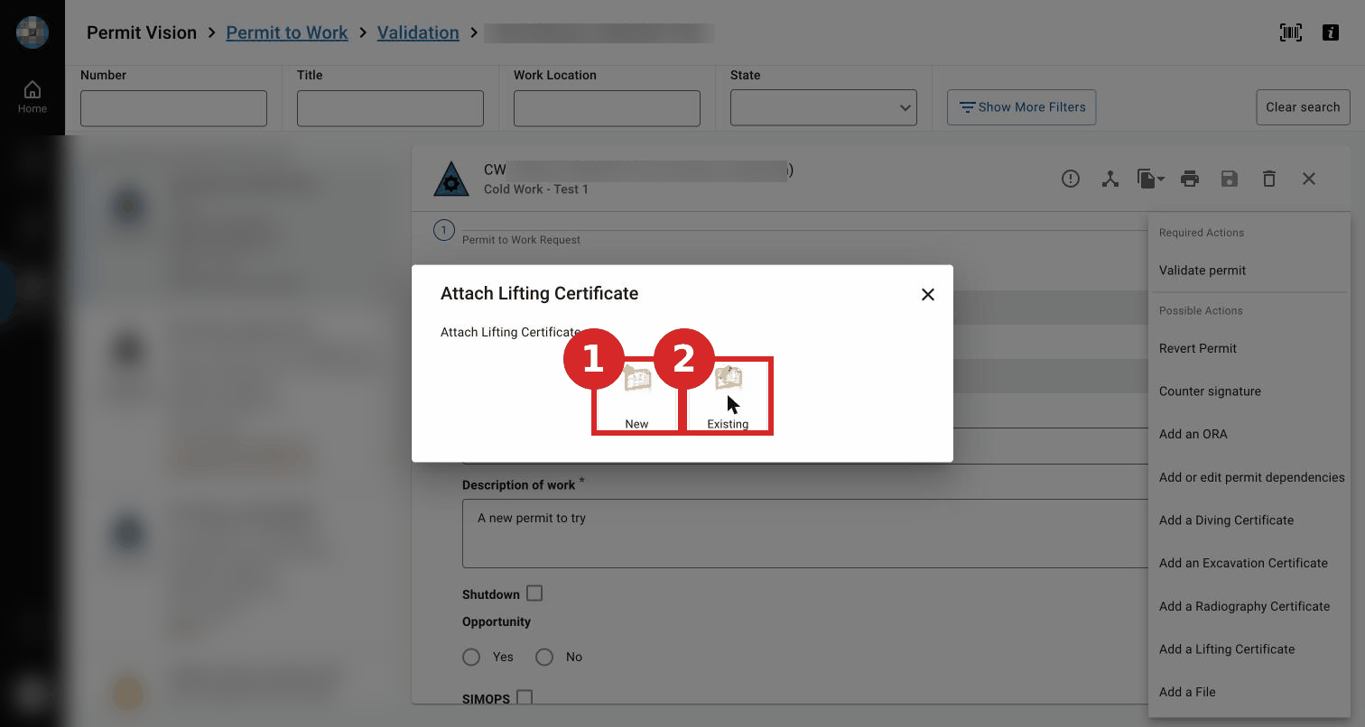
Task: Click the Permit Vision breadcrumb text
Action: (142, 32)
